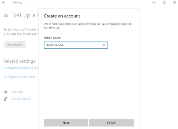This screenshot has width=178, height=129.
Task: Click the Settings title text in the title bar
Action: point(17,2)
